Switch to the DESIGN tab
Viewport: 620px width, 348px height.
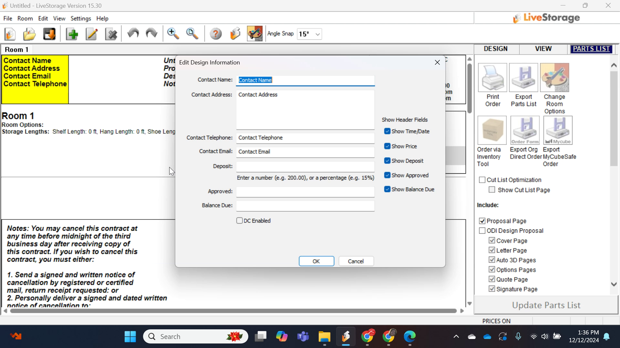496,49
